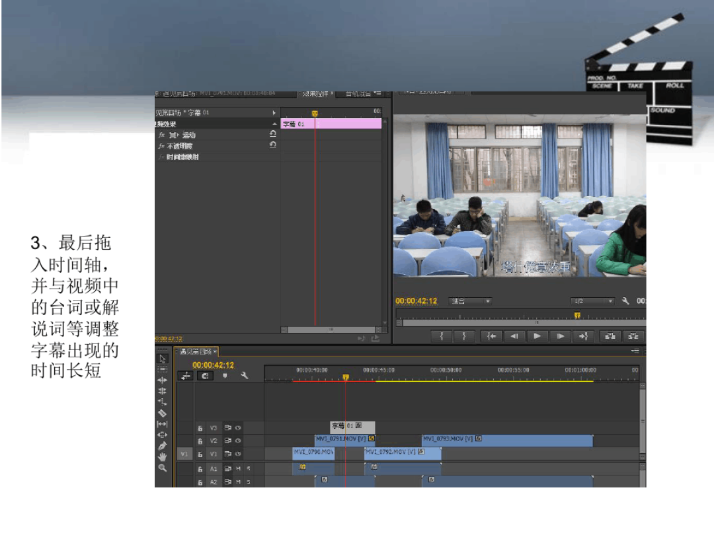The width and height of the screenshot is (714, 535).
Task: Toggle lock on track V3
Action: point(200,428)
